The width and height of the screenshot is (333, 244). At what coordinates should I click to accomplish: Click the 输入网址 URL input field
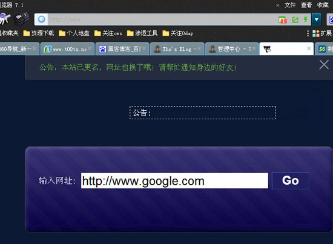[x=174, y=180]
